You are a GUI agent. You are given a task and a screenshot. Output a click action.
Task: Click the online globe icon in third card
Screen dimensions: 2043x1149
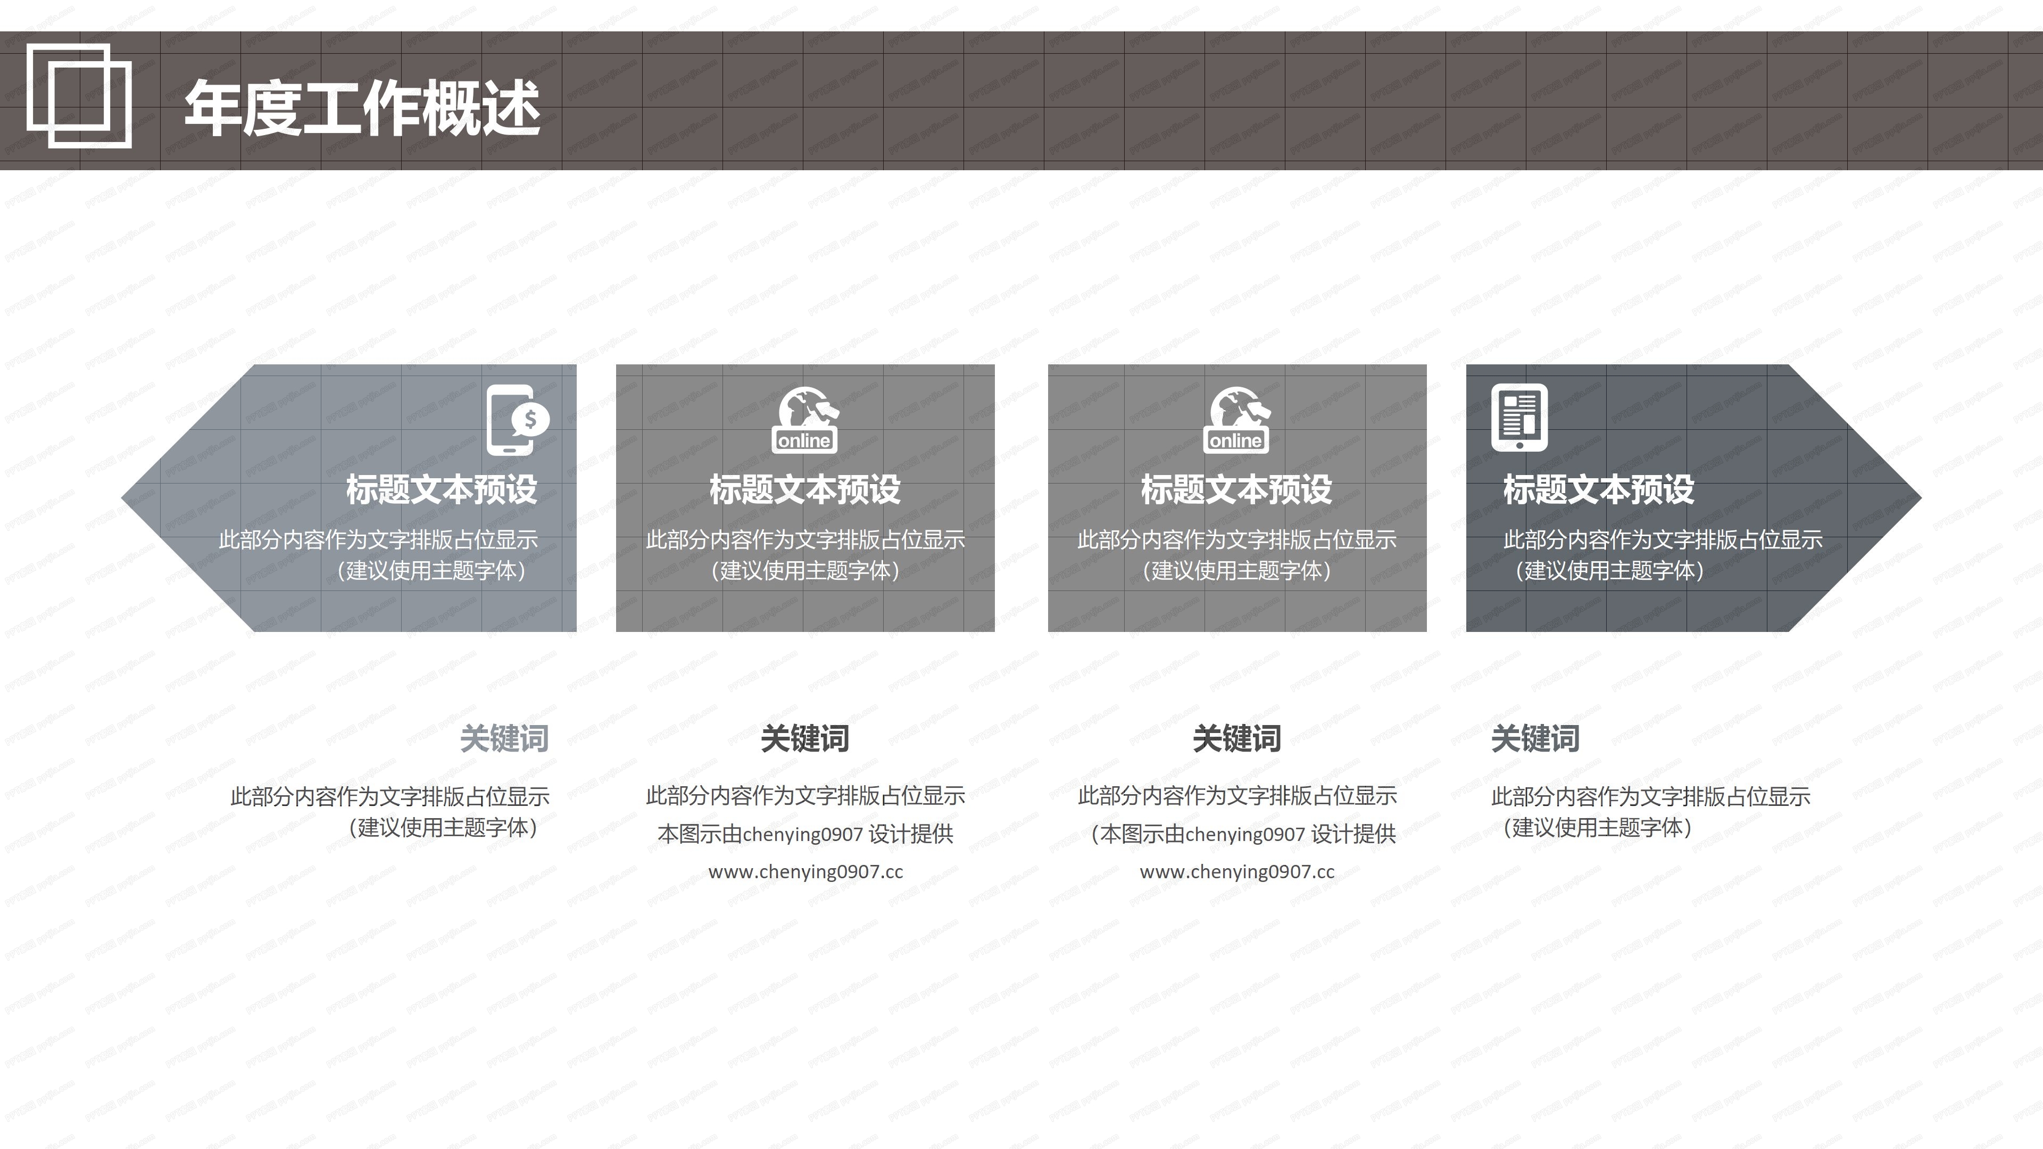coord(1236,420)
